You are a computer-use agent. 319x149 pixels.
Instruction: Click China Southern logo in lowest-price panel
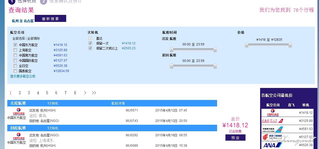(272, 129)
